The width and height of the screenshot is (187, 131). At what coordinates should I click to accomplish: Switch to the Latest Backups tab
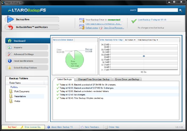click(x=65, y=79)
